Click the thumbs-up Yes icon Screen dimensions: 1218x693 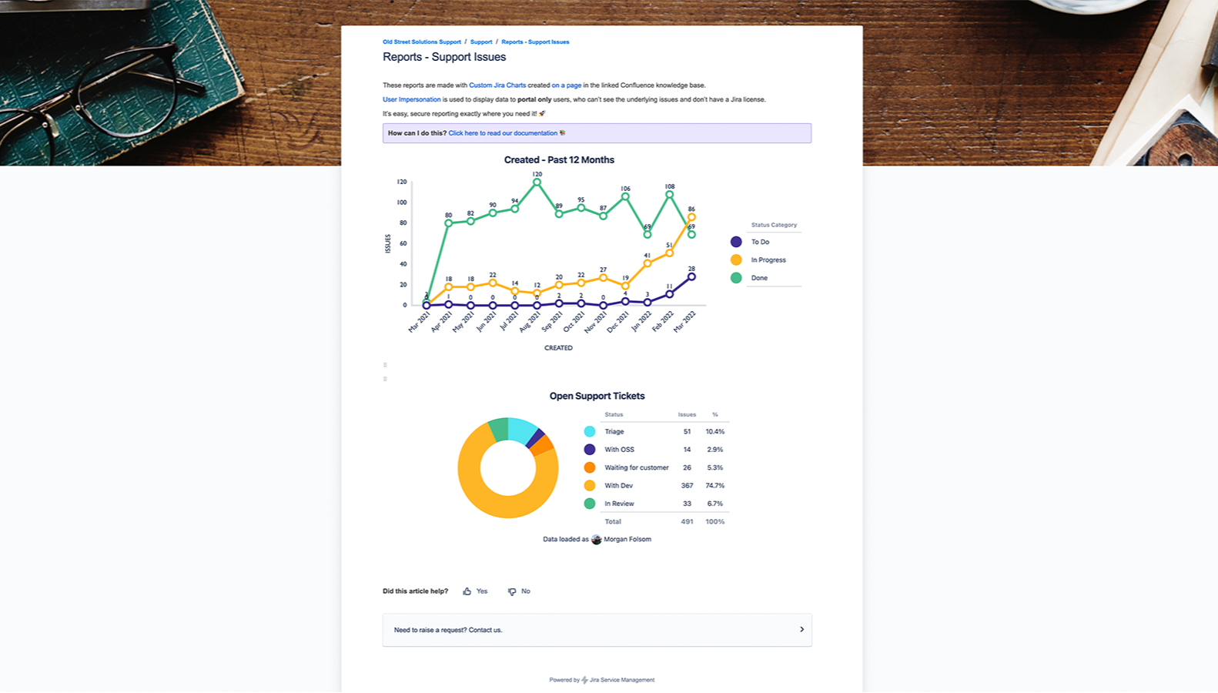pos(467,591)
